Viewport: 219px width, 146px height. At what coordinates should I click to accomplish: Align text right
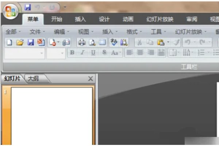click(x=151, y=53)
